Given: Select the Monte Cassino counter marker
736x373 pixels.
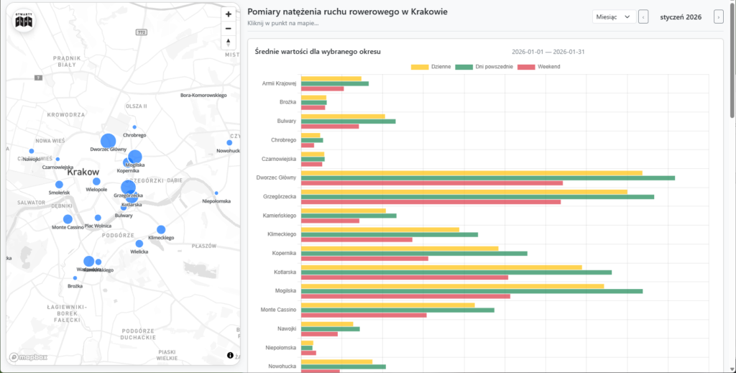Looking at the screenshot, I should (x=68, y=219).
